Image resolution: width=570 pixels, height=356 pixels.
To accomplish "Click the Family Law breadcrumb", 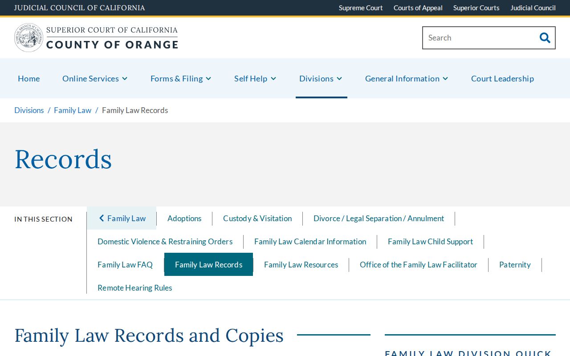I will (73, 110).
